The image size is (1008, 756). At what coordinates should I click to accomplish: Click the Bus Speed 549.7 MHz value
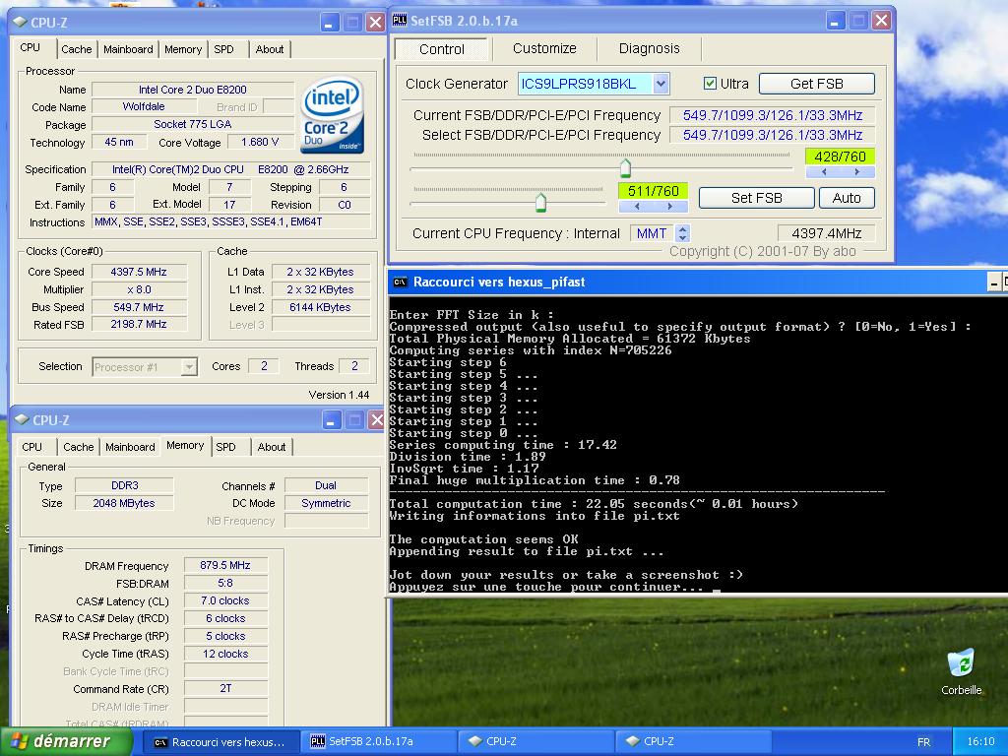click(x=139, y=307)
